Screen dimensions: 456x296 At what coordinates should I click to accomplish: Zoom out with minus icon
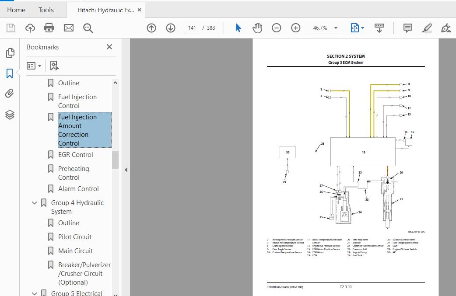click(x=277, y=28)
